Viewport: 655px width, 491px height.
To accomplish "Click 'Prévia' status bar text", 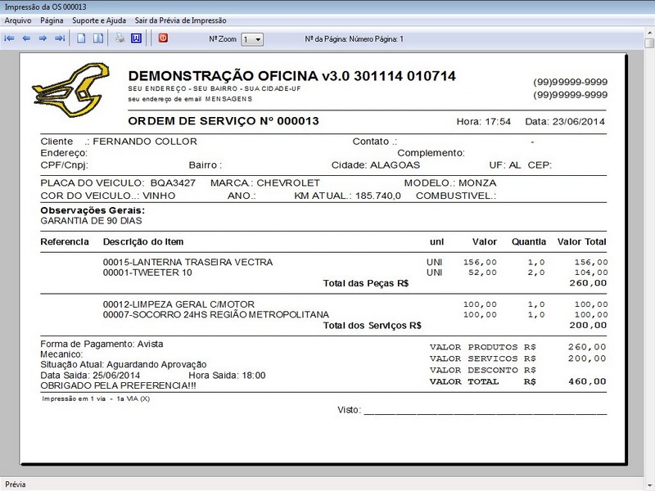I will pyautogui.click(x=16, y=484).
